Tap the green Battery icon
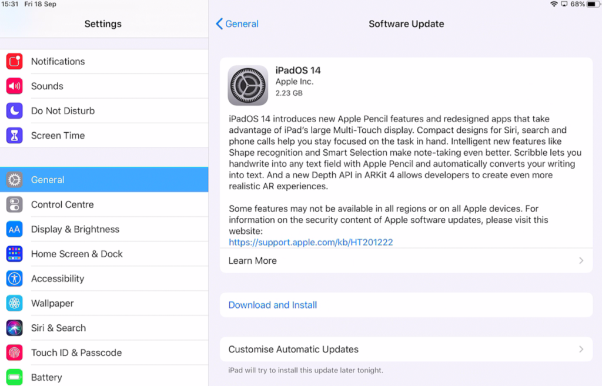This screenshot has width=602, height=386. click(14, 377)
